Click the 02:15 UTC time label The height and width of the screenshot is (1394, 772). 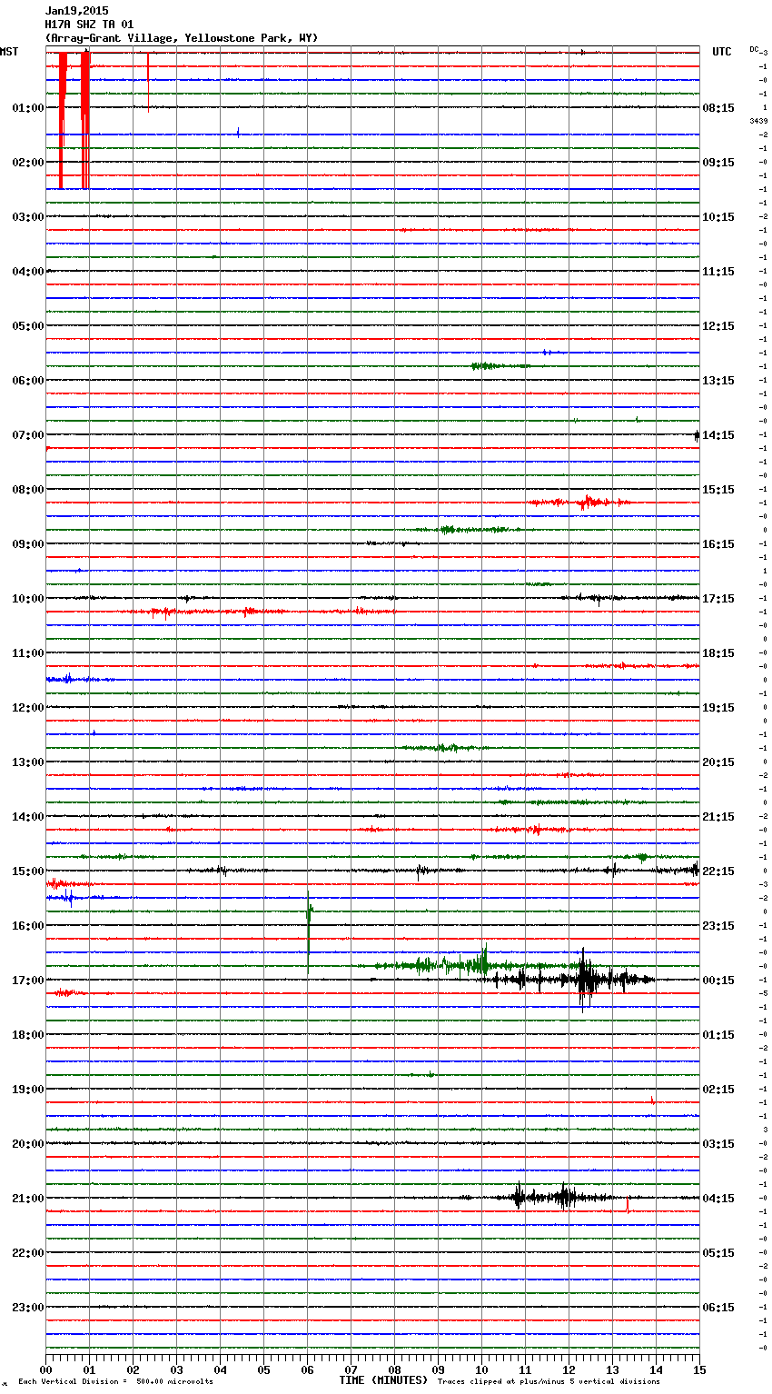coord(718,1090)
